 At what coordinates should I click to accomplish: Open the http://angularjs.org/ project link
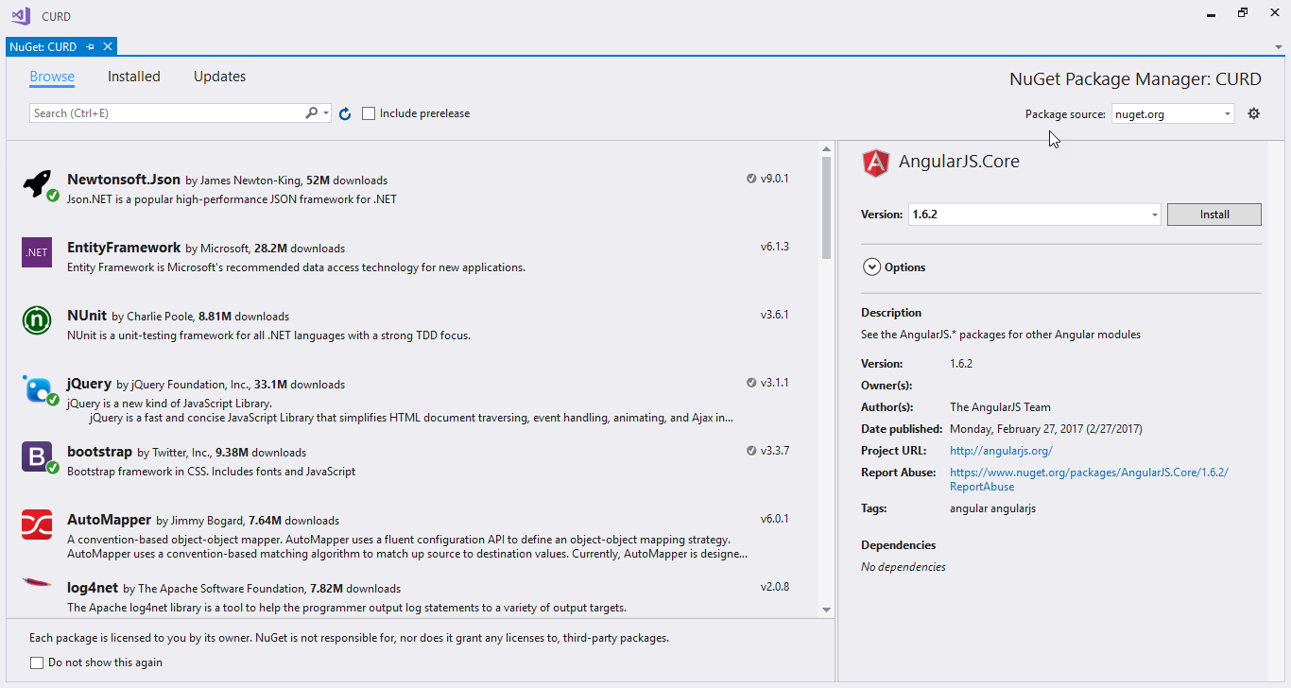(1001, 451)
